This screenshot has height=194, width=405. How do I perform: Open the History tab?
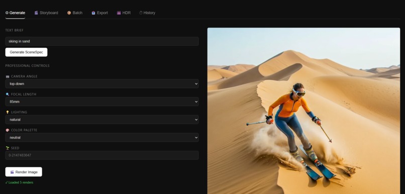(x=147, y=13)
